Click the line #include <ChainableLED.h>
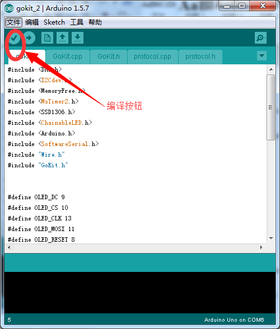Viewport: 280px width, 329px height. click(50, 123)
